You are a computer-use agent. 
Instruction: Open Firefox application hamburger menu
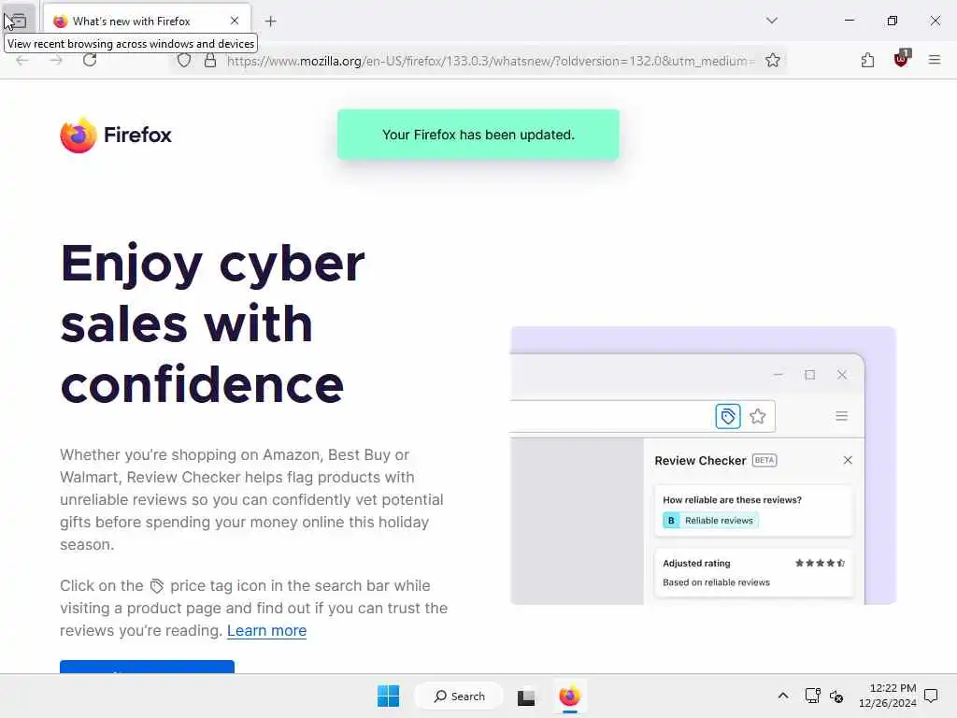pyautogui.click(x=935, y=60)
